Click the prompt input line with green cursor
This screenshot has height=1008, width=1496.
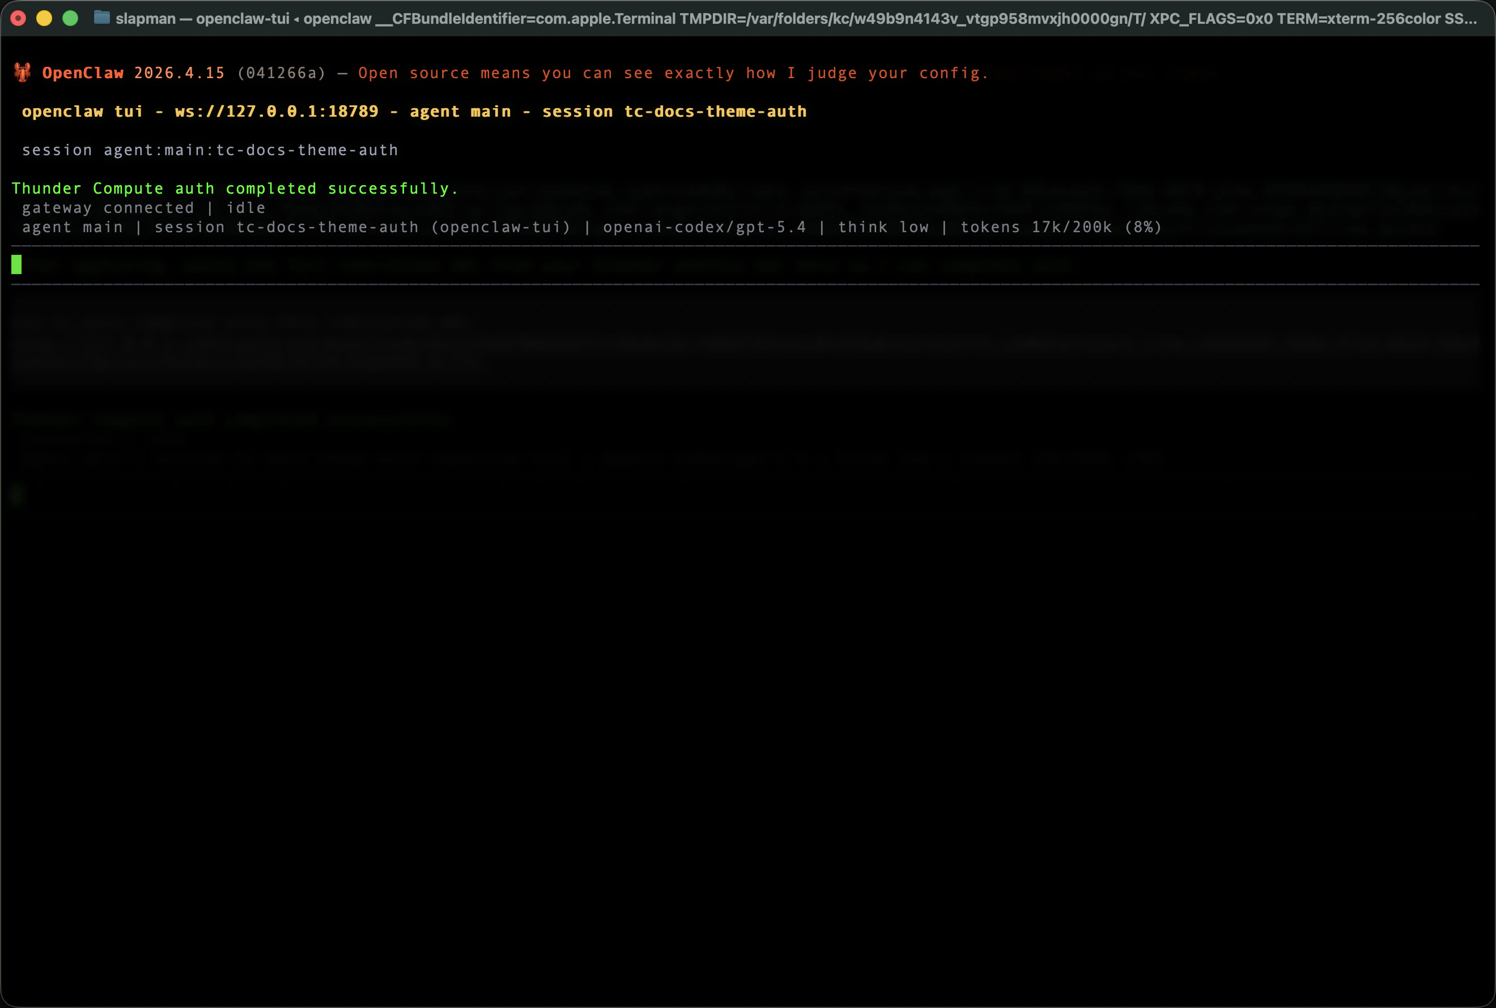pos(745,264)
